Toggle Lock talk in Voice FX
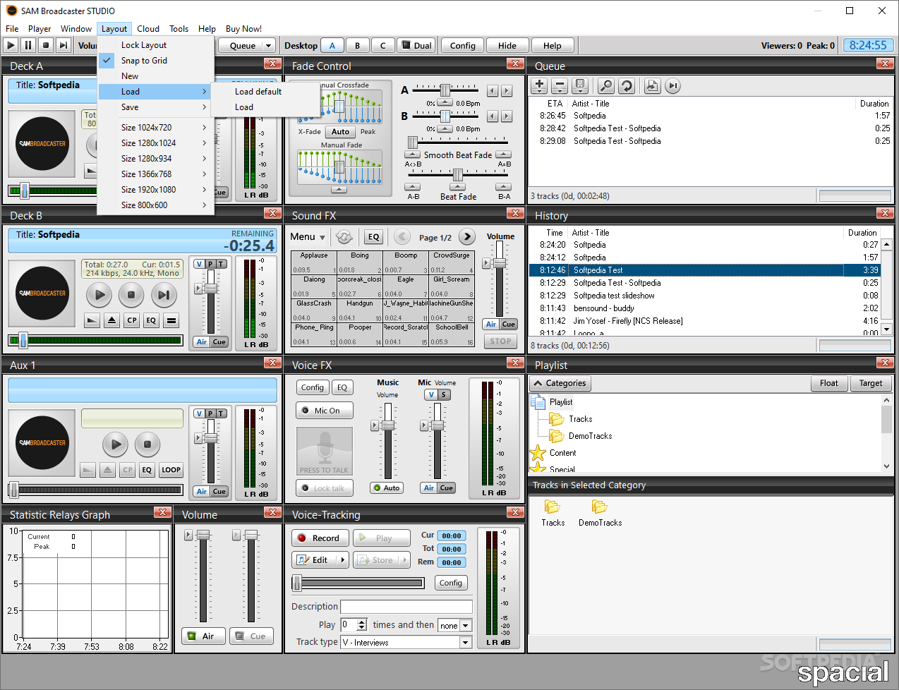The image size is (899, 690). coord(325,488)
